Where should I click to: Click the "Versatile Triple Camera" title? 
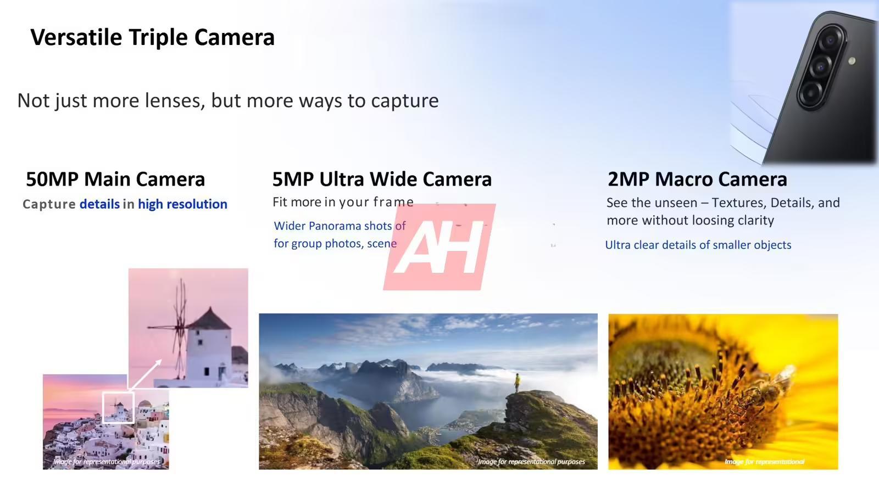152,37
